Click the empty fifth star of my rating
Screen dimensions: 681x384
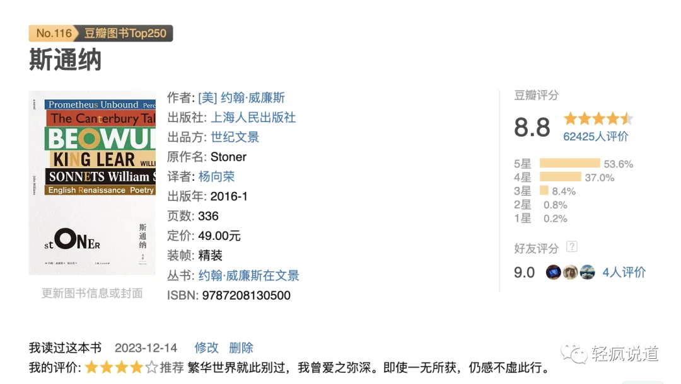click(151, 368)
